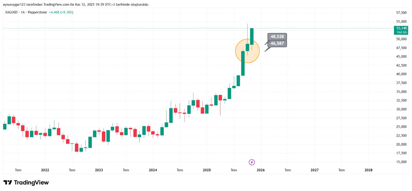Click the 2024 label on time axis
This screenshot has height=191, width=412.
click(153, 170)
